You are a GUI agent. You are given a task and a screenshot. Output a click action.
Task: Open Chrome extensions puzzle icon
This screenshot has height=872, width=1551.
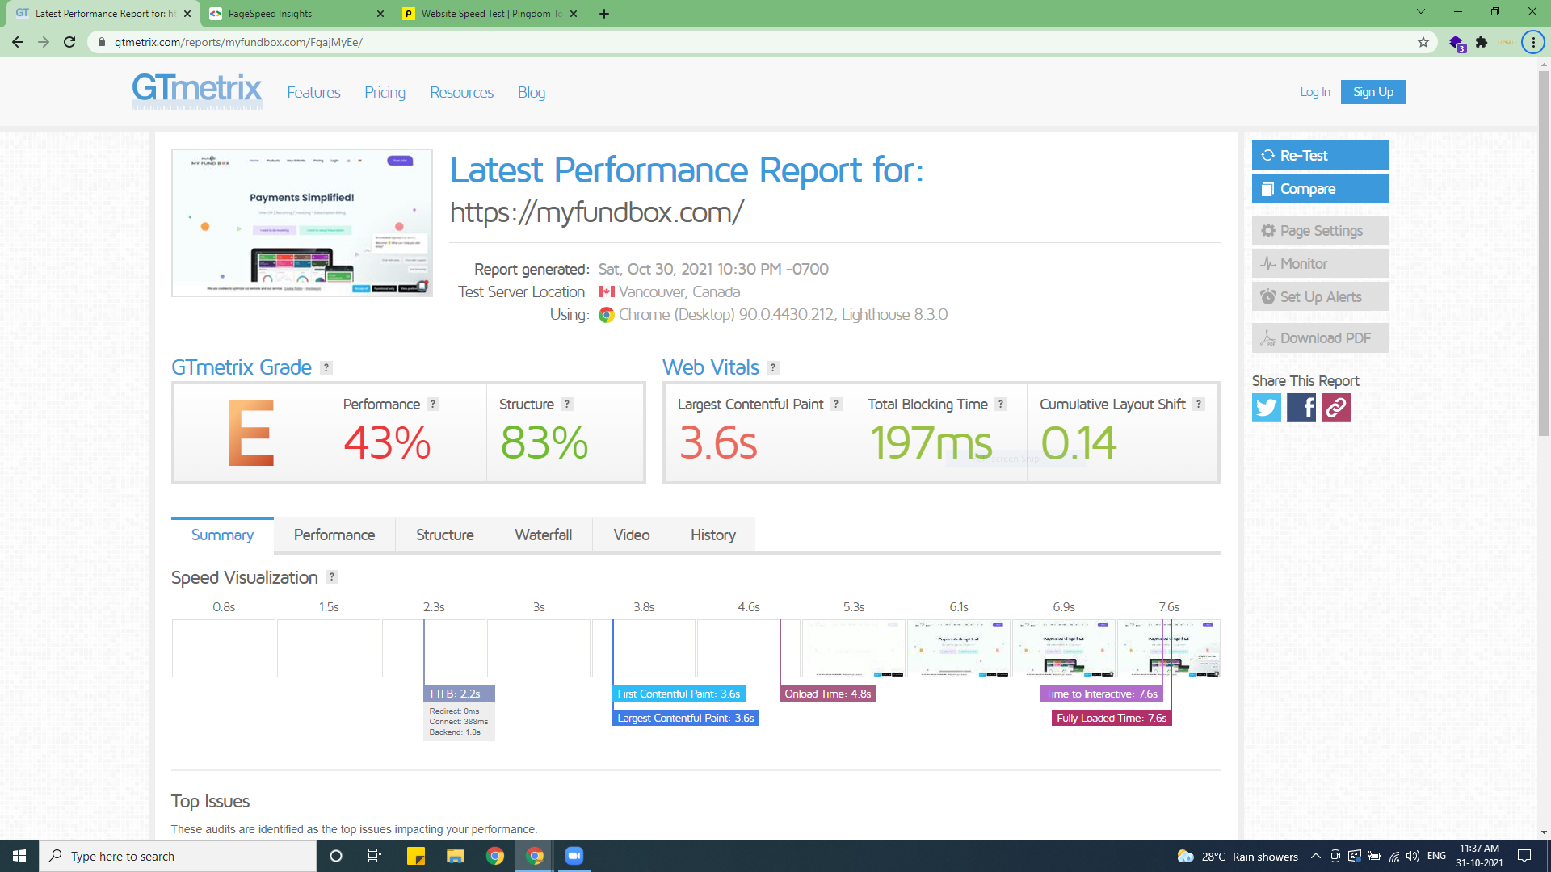(x=1482, y=42)
